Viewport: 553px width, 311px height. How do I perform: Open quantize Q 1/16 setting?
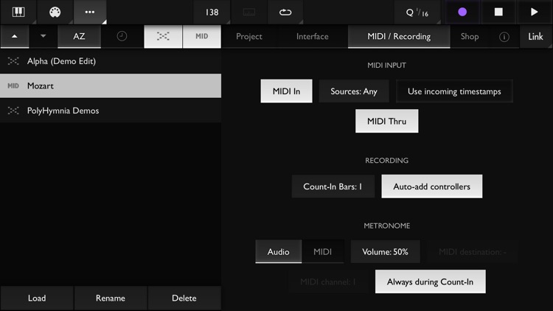click(417, 13)
